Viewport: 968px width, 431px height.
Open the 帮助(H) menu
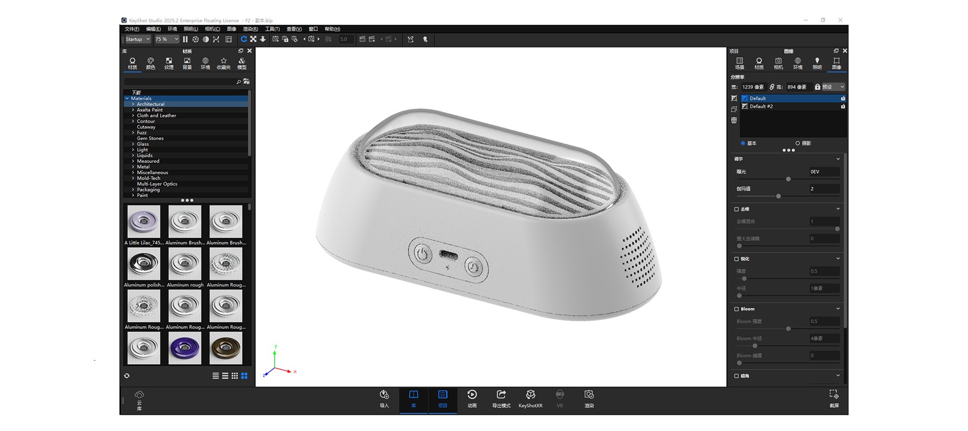[332, 29]
